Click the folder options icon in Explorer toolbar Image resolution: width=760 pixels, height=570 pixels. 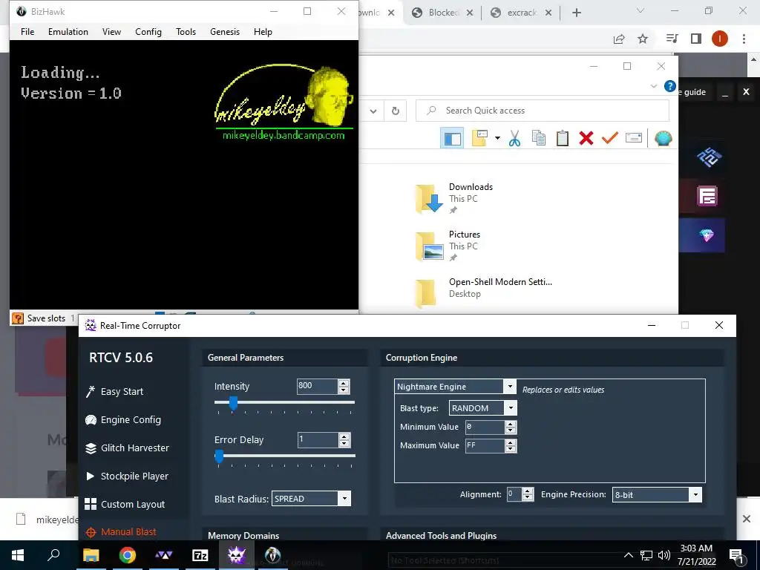479,138
